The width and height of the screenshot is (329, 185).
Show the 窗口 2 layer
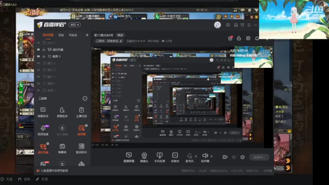coord(38,70)
